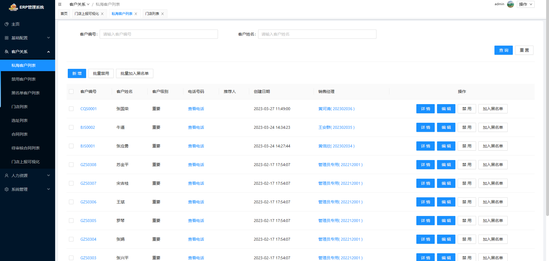Open 禁用客户列表 in sidebar
This screenshot has height=261, width=549.
point(28,79)
